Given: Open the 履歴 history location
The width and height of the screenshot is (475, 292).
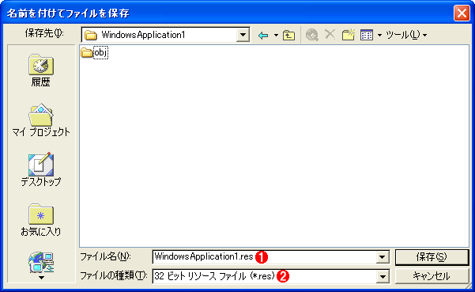Looking at the screenshot, I should coord(41,70).
